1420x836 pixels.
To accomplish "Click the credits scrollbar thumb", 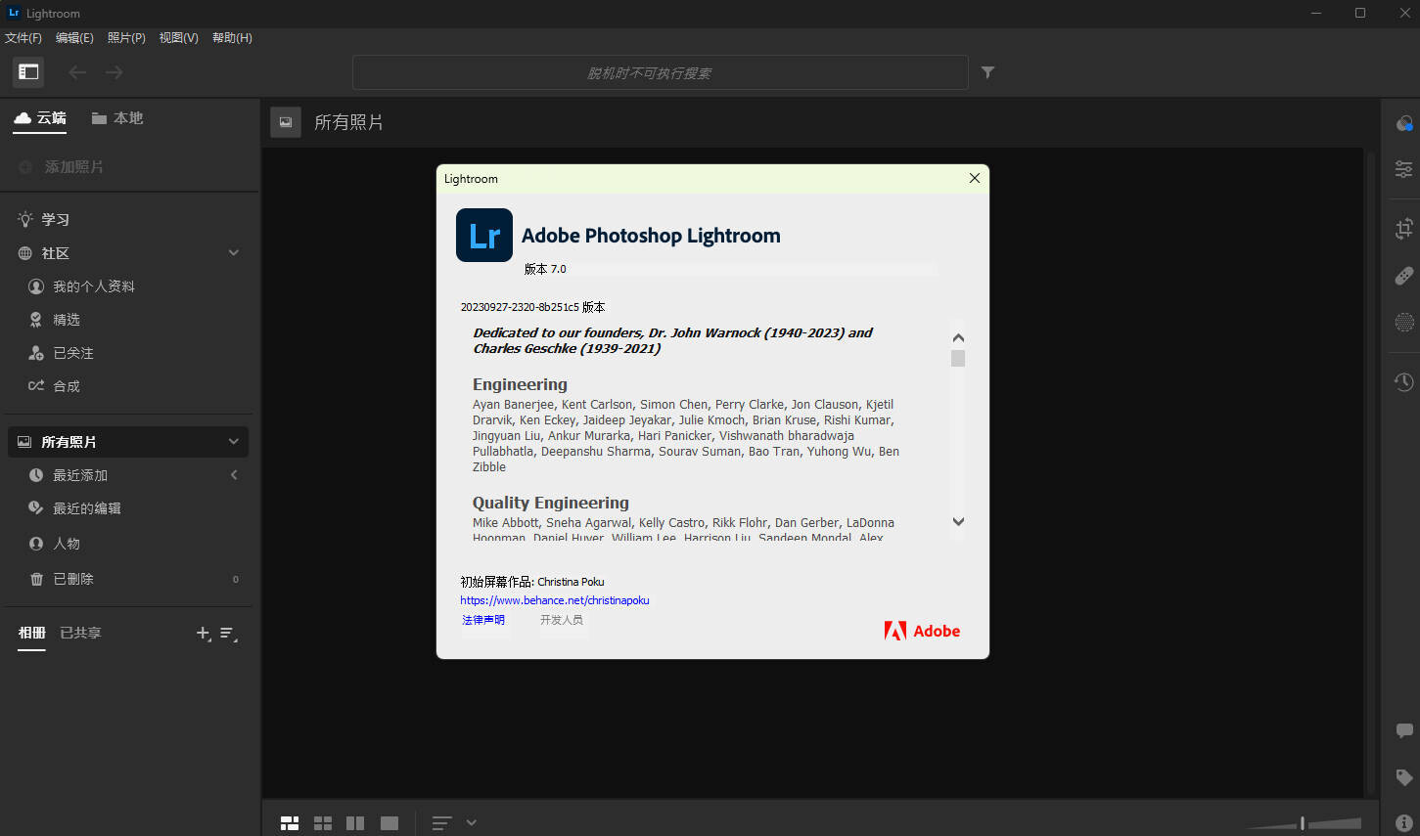I will (x=958, y=358).
